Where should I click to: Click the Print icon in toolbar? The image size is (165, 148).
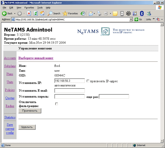tap(99, 14)
